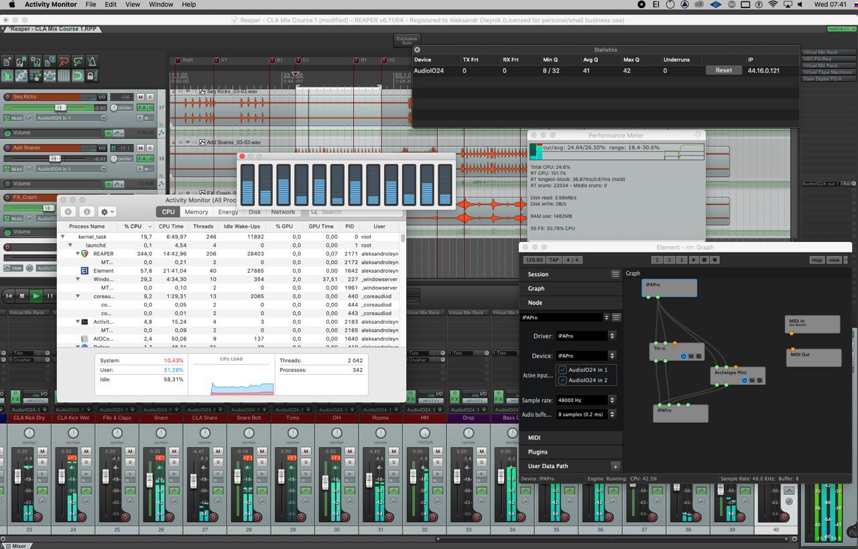Uncheck the AudioIO24 in 1 active input
The height and width of the screenshot is (549, 858).
tap(562, 370)
